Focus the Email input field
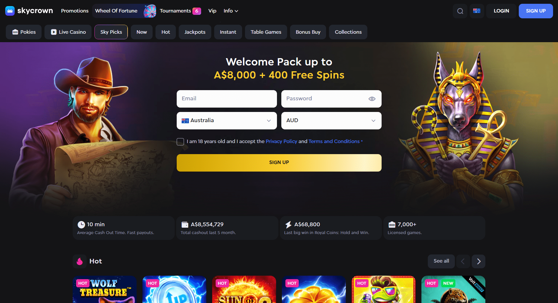The height and width of the screenshot is (303, 558). tap(227, 99)
